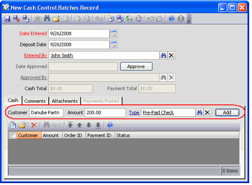Image resolution: width=252 pixels, height=185 pixels.
Task: Click Save and Close toolbar icon
Action: coord(16,19)
